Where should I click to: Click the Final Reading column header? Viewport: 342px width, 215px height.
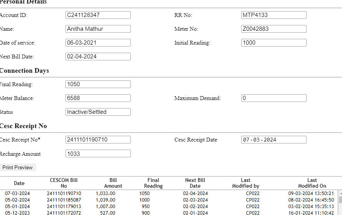click(153, 183)
